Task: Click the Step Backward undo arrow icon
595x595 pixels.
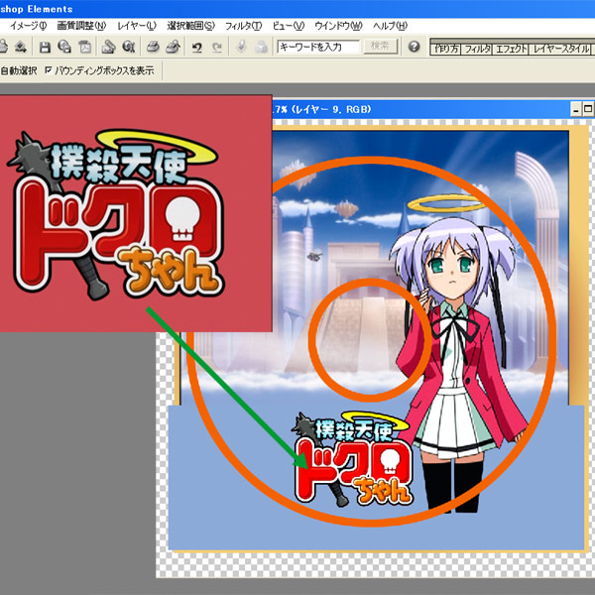Action: coord(196,48)
